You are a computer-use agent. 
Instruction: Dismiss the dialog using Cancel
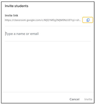pos(74,99)
